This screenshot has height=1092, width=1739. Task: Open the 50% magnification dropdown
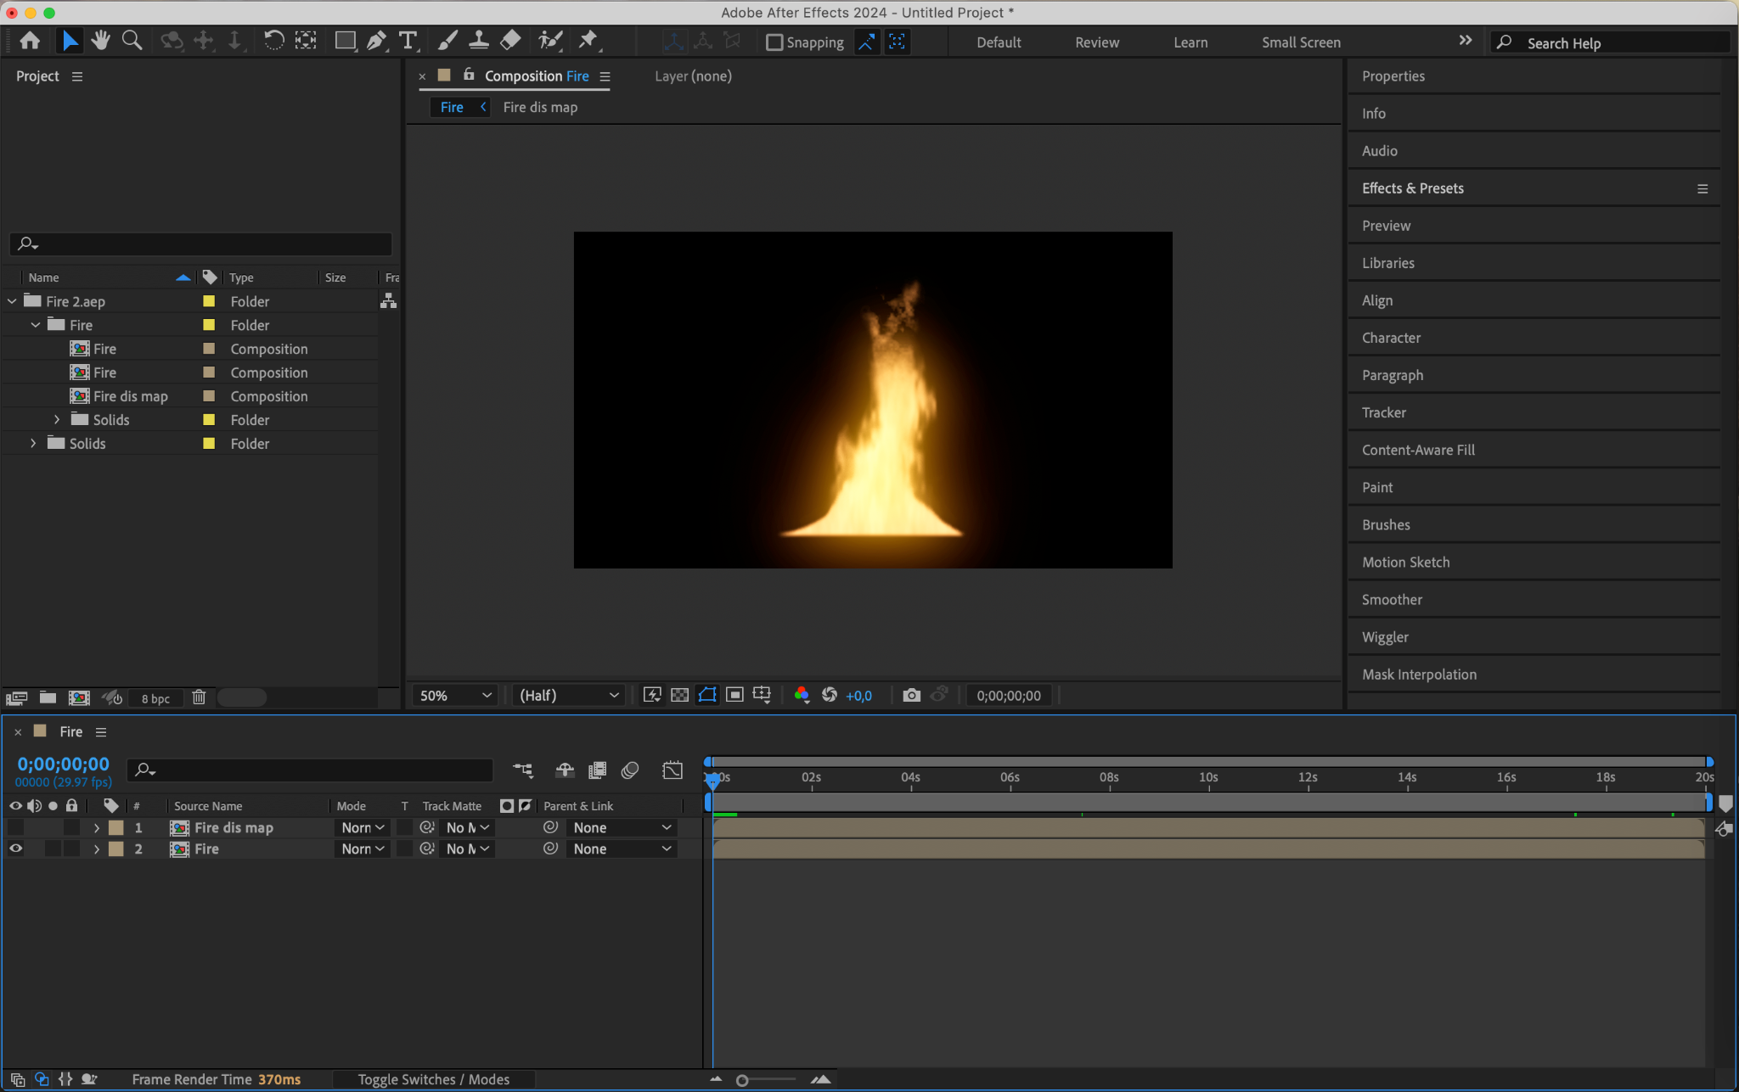pos(455,695)
